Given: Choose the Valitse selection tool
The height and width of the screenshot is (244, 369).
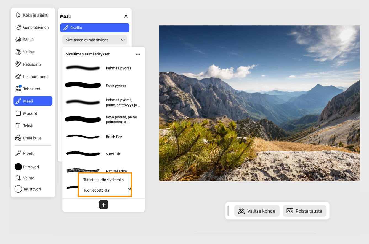Looking at the screenshot, I should click(33, 52).
